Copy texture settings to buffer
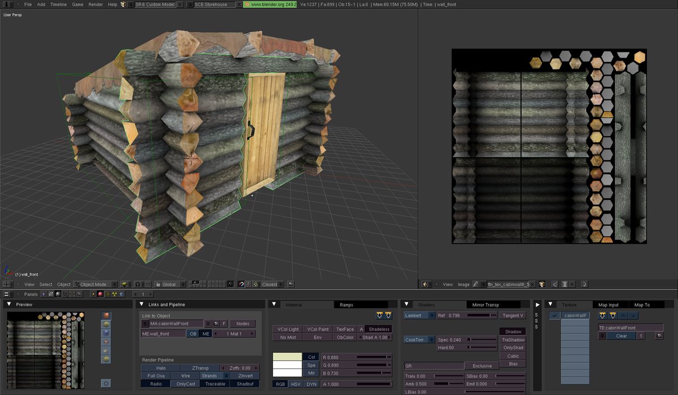The image size is (678, 395). 603,315
